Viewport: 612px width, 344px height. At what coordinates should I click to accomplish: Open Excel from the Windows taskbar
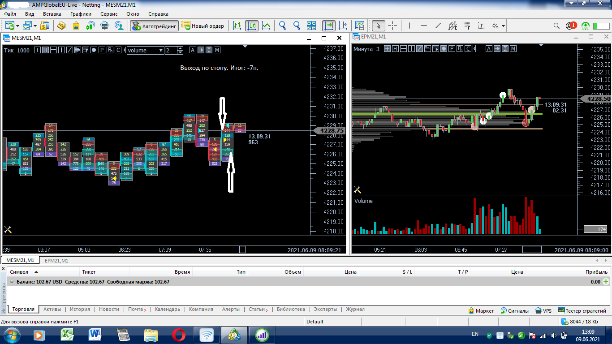click(x=67, y=334)
